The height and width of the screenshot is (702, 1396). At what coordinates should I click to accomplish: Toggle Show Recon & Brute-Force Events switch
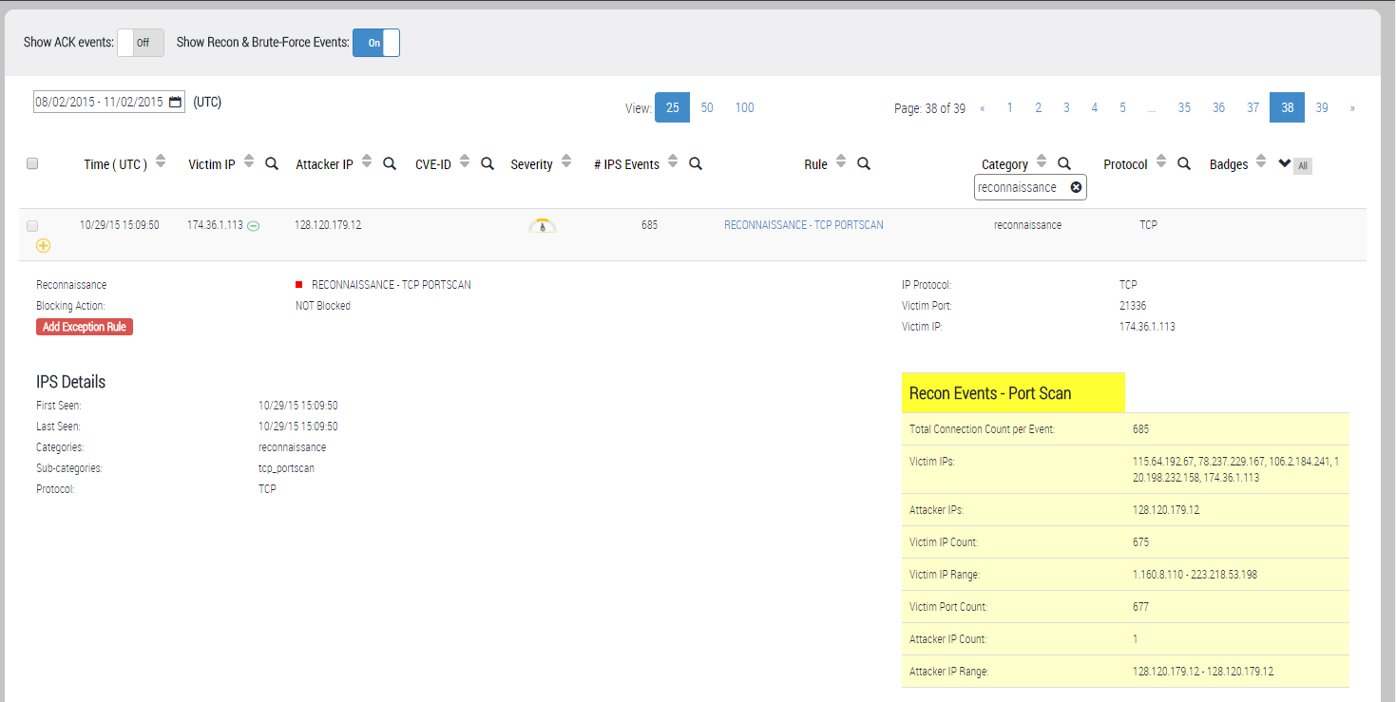point(376,43)
